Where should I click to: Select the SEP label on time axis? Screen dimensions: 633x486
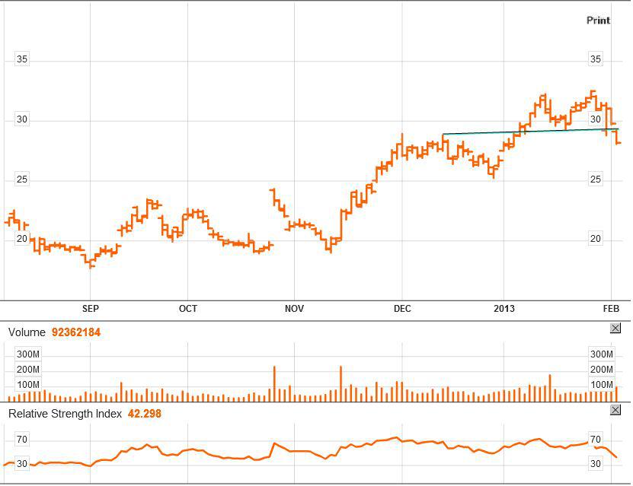pos(91,309)
